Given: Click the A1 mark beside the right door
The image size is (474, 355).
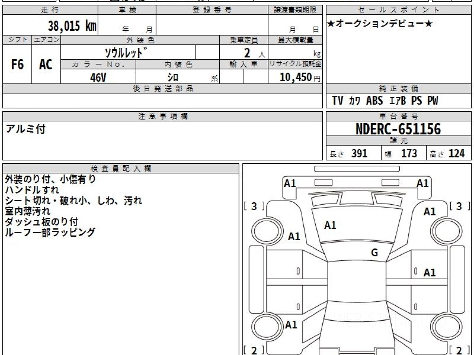Looking at the screenshot, I should [430, 273].
